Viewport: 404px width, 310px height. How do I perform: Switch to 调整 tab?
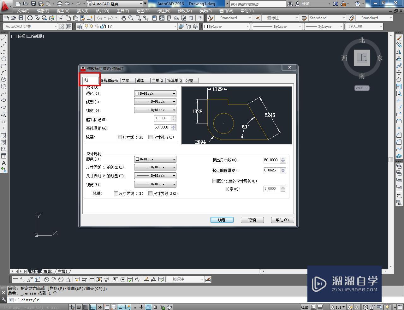(x=143, y=80)
